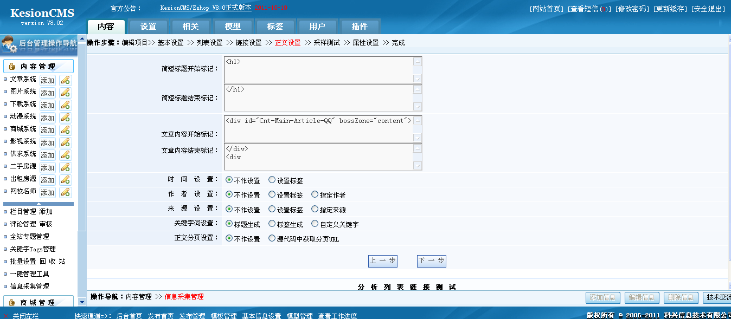Click pencil icon beside 网校名师
Image resolution: width=731 pixels, height=319 pixels.
tap(65, 192)
